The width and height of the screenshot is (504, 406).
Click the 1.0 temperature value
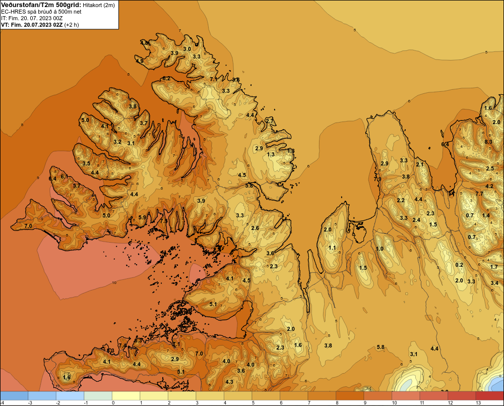[380, 249]
